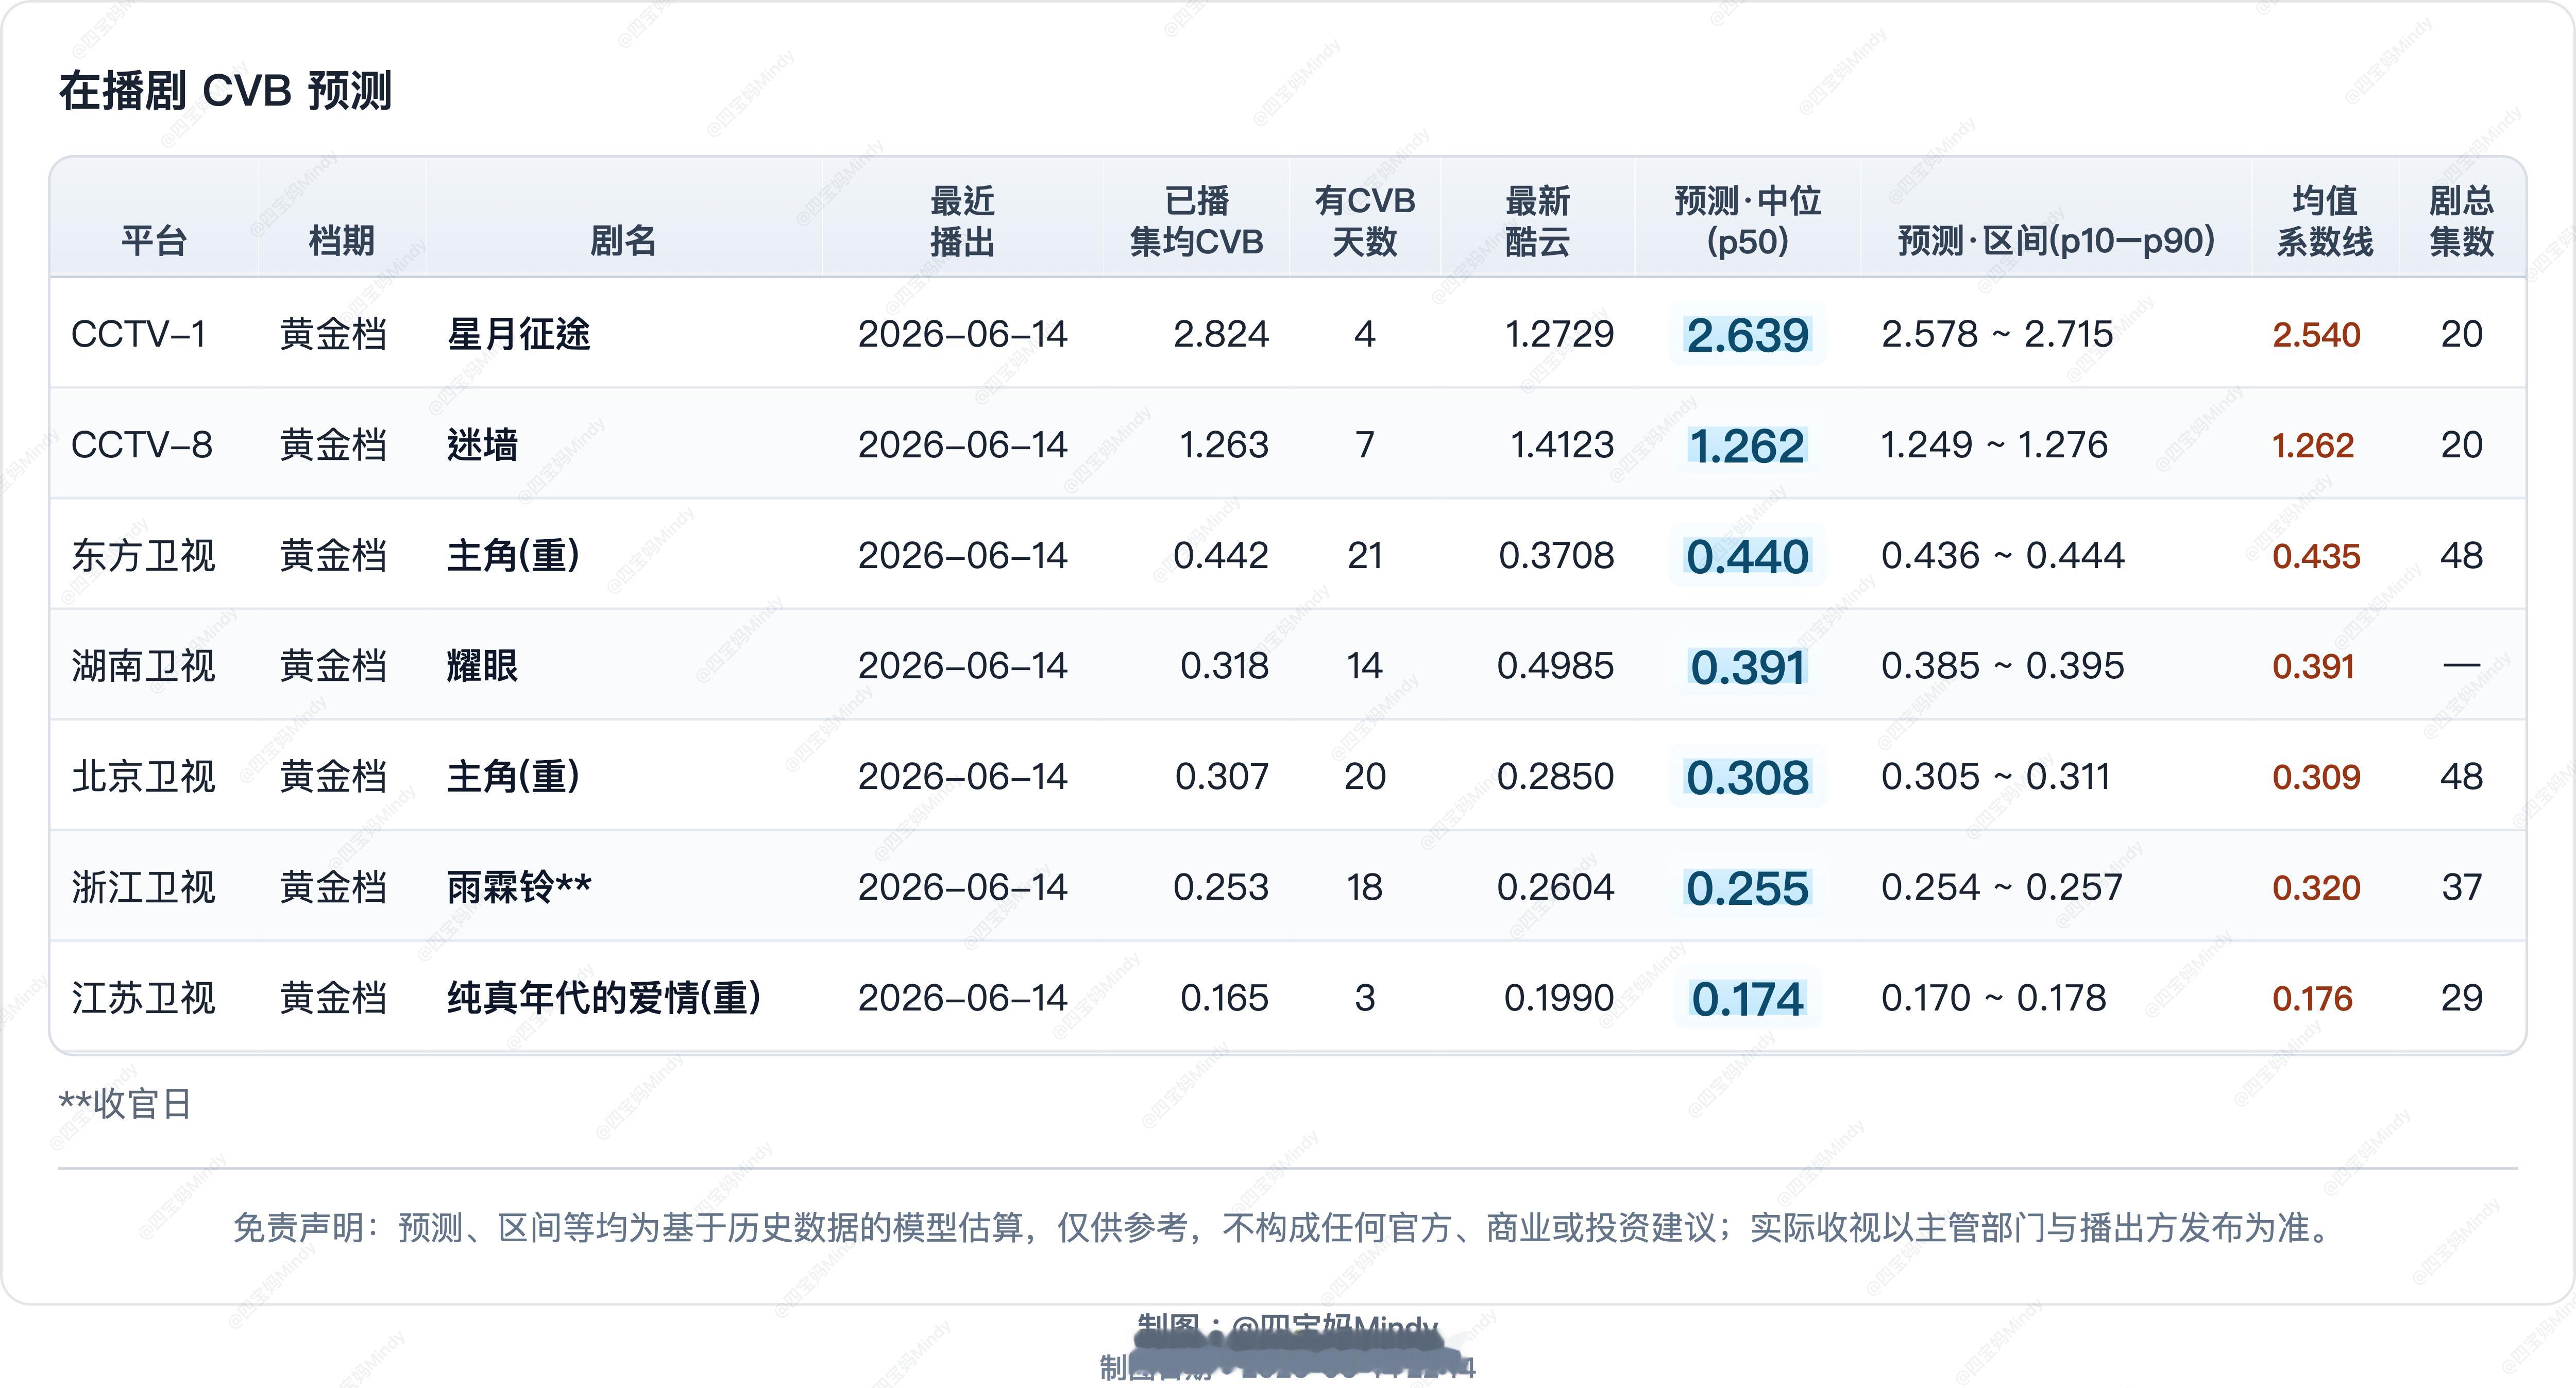Select the drama name 纯真年代的爱情(重)

pos(604,998)
